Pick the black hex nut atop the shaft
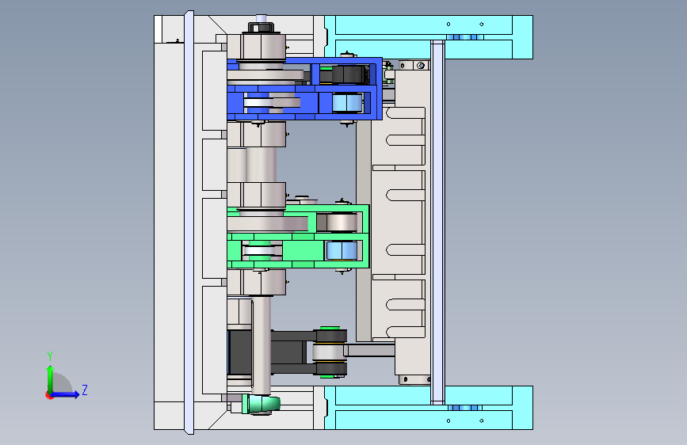687x445 pixels. (261, 28)
